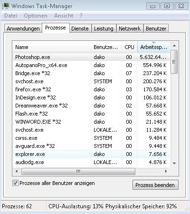The height and width of the screenshot is (214, 190).
Task: Select the svchost.exe row with 11.284 K
Action: coord(91,130)
